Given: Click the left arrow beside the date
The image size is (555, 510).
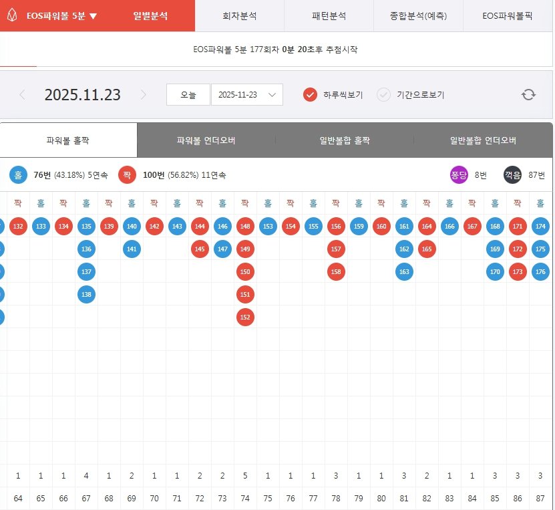Looking at the screenshot, I should tap(22, 94).
